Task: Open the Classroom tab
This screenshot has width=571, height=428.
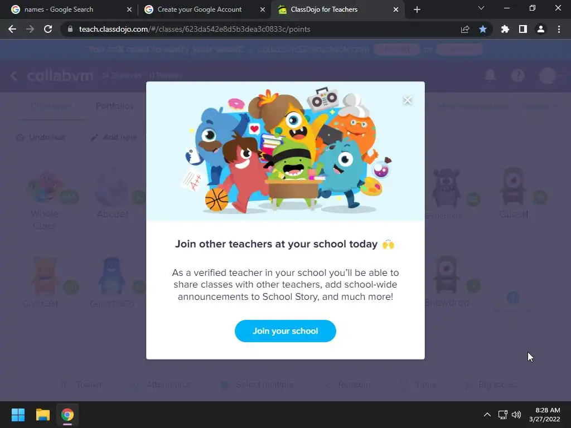Action: pos(51,106)
